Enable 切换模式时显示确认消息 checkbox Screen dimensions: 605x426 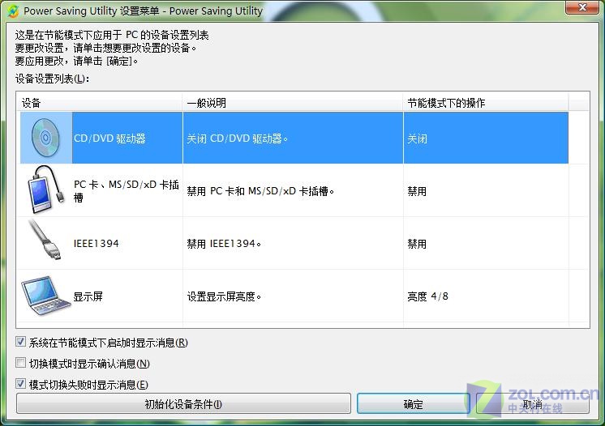click(21, 363)
